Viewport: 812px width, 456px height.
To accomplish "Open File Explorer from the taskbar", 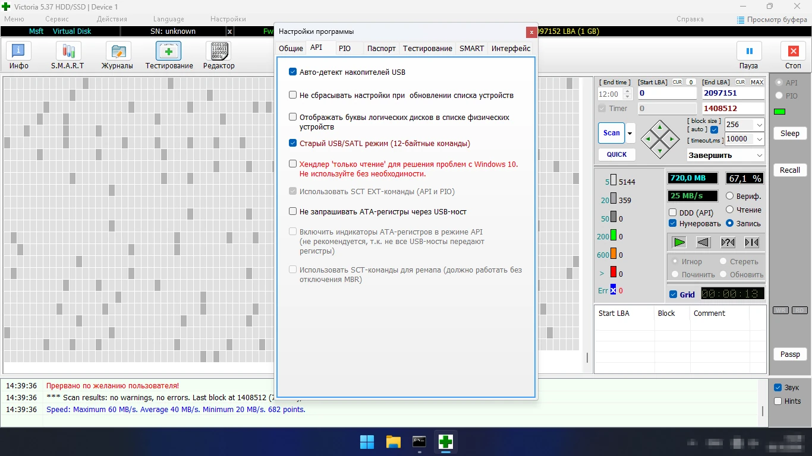I will (393, 442).
